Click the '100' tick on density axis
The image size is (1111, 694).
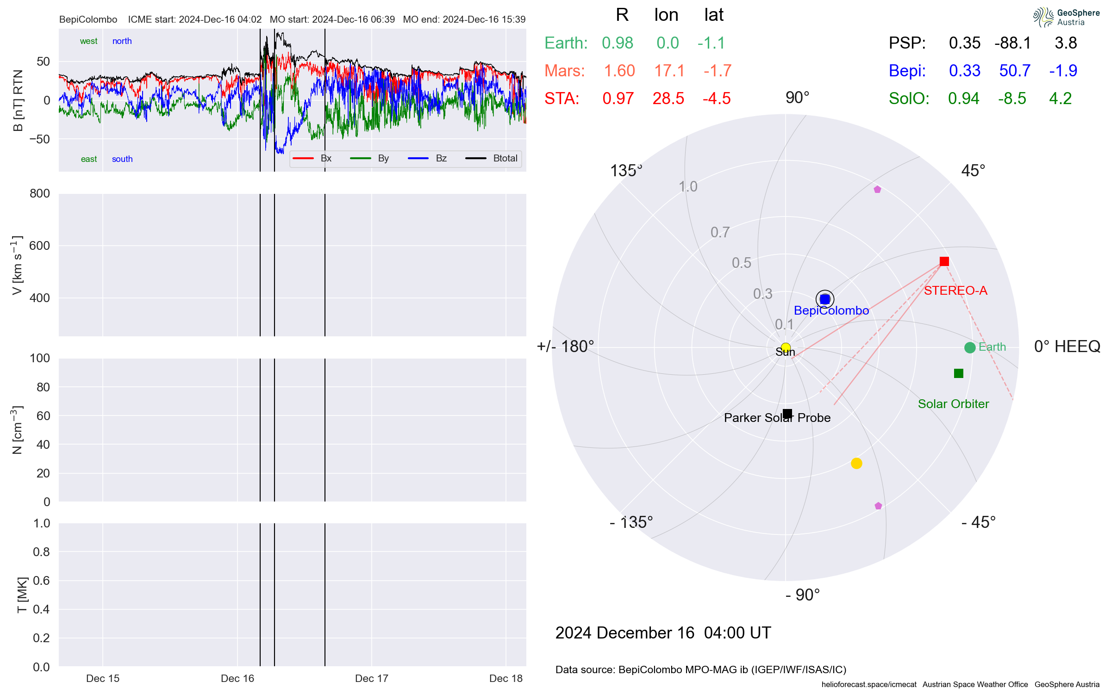(40, 358)
